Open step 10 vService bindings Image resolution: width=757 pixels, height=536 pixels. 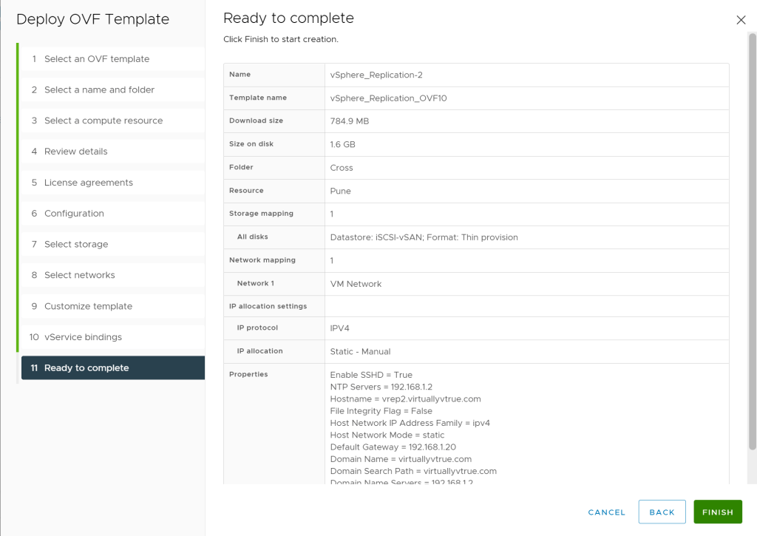click(83, 337)
